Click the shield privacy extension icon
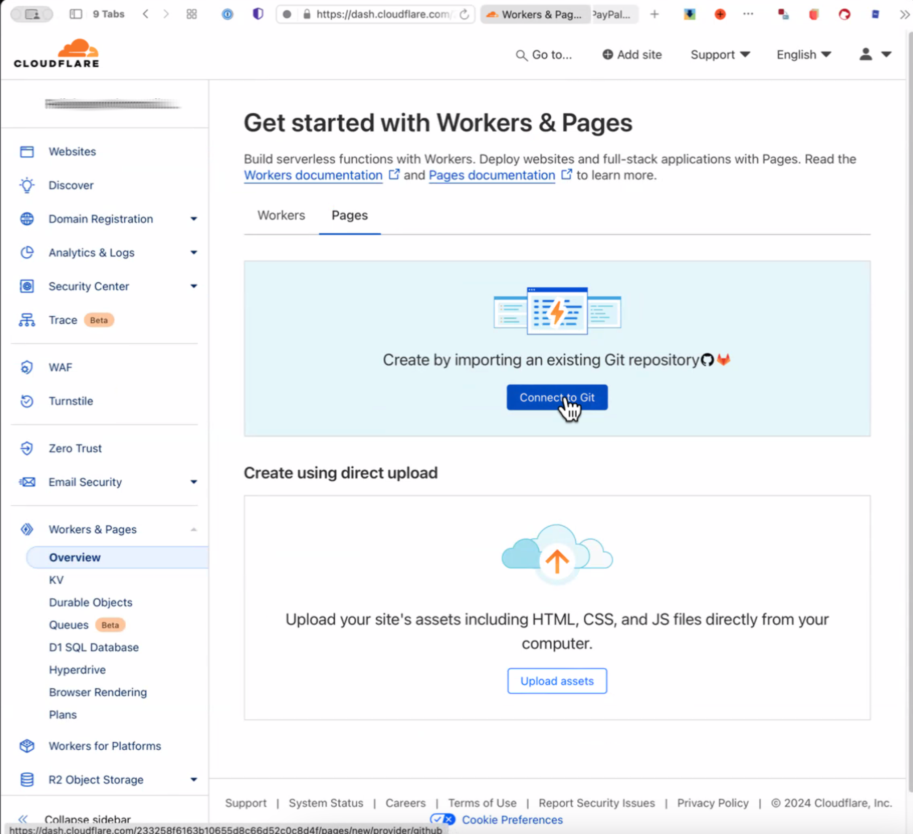Image resolution: width=913 pixels, height=834 pixels. (x=257, y=14)
